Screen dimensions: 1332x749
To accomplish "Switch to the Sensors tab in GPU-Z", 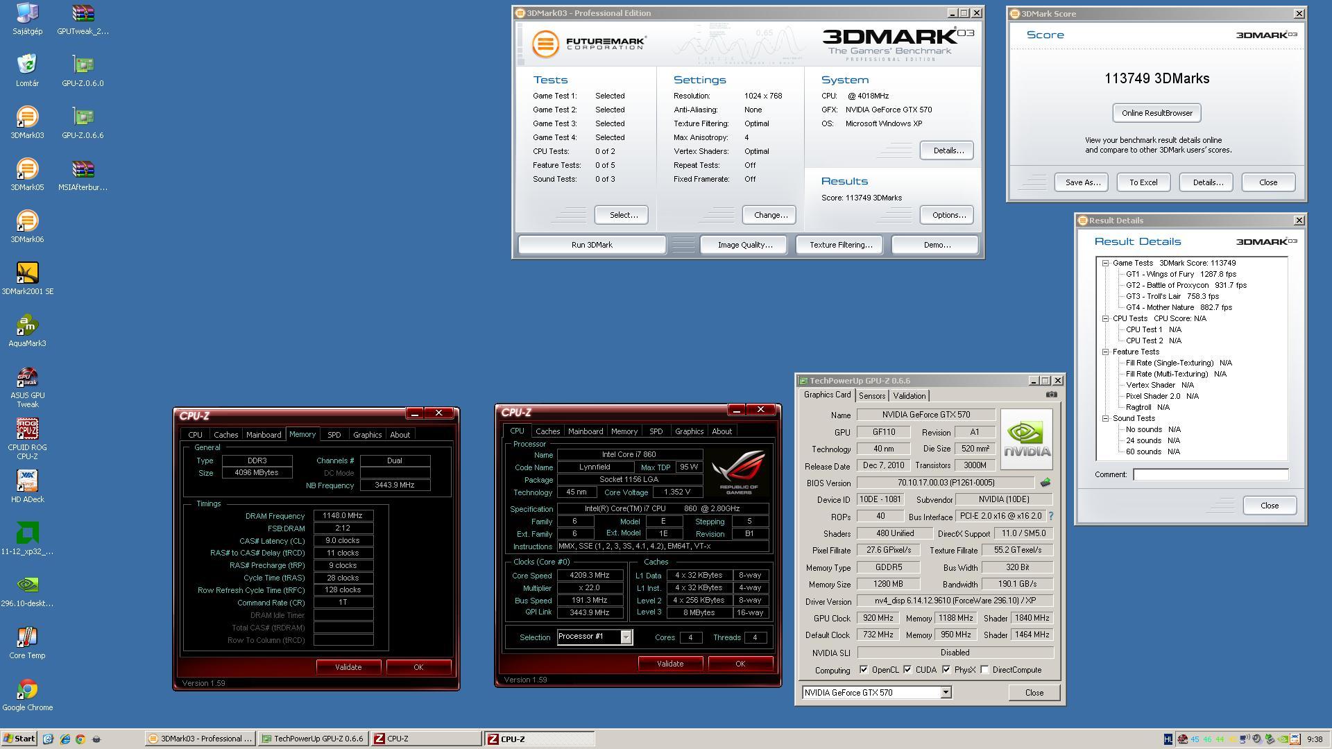I will pyautogui.click(x=872, y=396).
